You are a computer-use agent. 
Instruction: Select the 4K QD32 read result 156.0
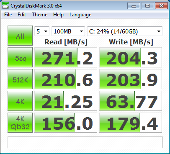tap(66, 123)
